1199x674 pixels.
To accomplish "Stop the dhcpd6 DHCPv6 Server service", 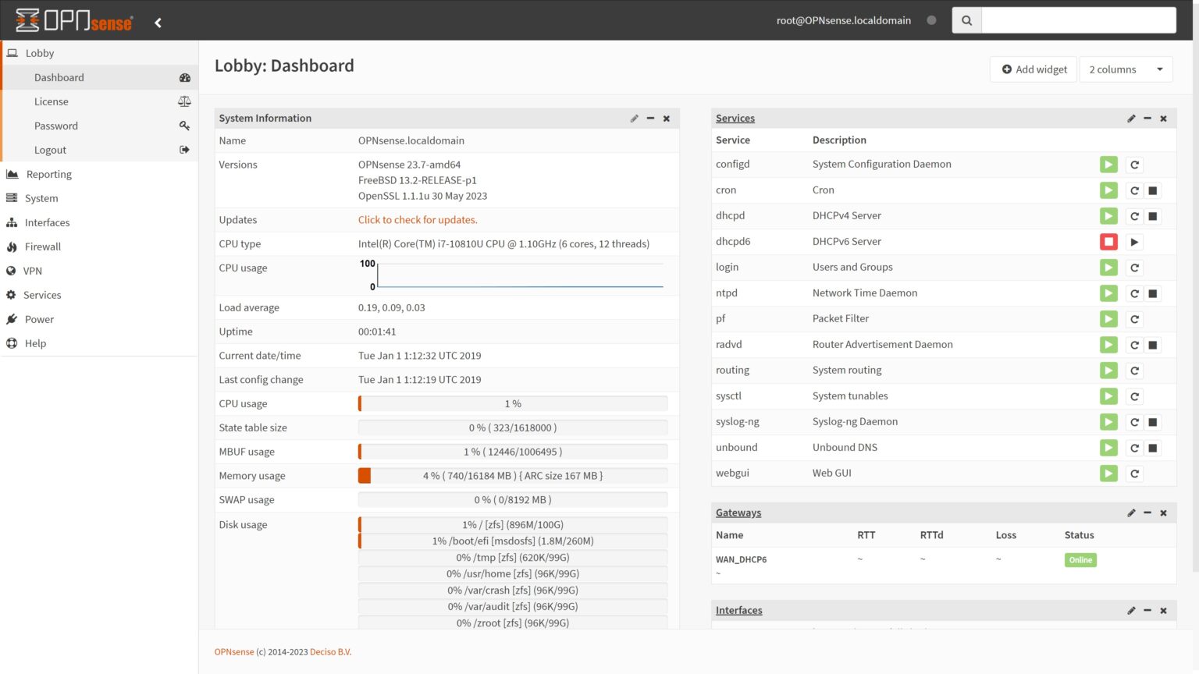I will pyautogui.click(x=1108, y=241).
